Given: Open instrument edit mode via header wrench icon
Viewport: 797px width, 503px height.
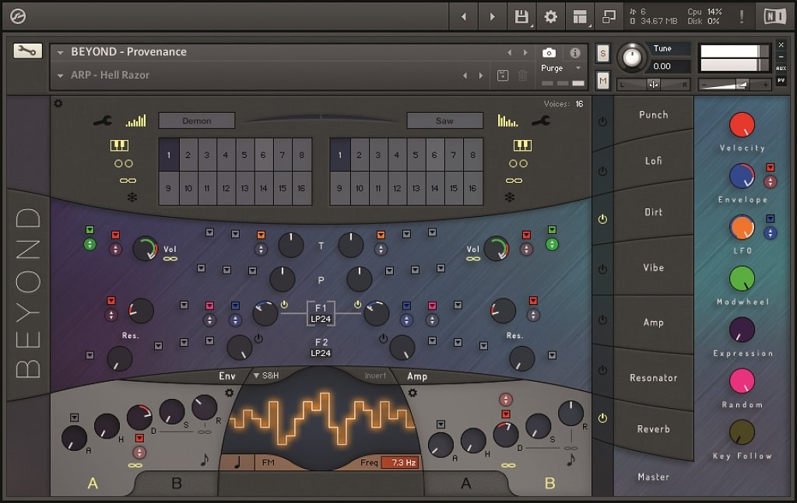Looking at the screenshot, I should pyautogui.click(x=27, y=51).
